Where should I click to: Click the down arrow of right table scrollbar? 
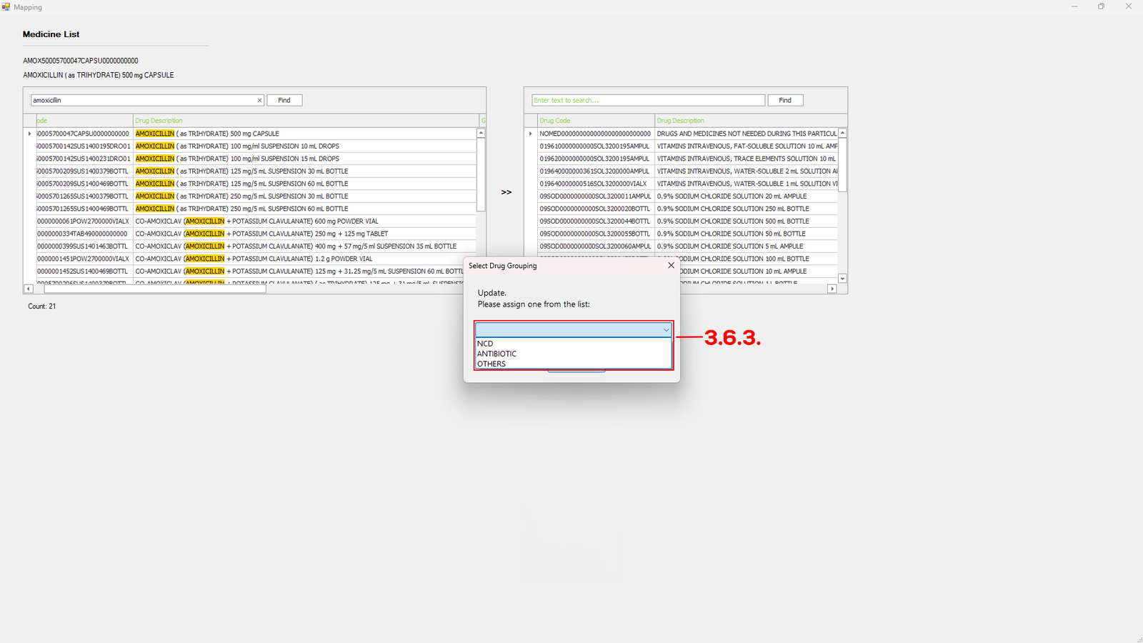tap(842, 279)
